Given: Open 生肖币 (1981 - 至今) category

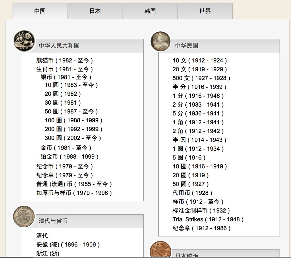Looking at the screenshot, I should coord(65,69).
